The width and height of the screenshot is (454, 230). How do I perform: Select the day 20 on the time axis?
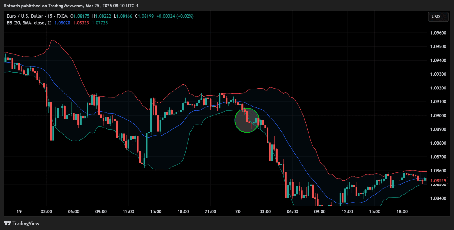coord(238,211)
